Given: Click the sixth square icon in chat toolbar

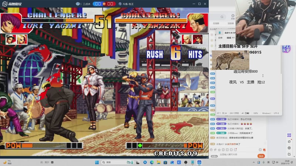Looking at the screenshot, I should pos(231,150).
